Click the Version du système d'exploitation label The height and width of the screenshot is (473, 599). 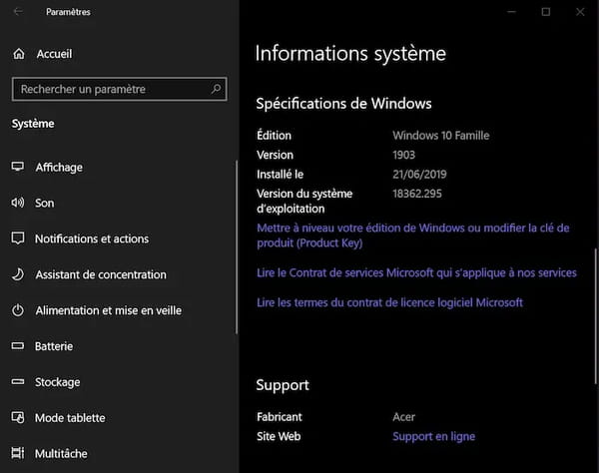[304, 202]
